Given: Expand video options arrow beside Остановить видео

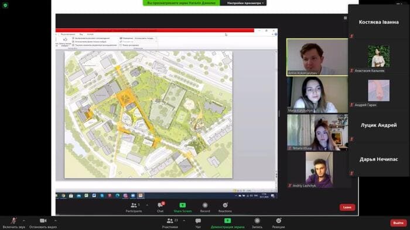Looking at the screenshot, I should 55,221.
